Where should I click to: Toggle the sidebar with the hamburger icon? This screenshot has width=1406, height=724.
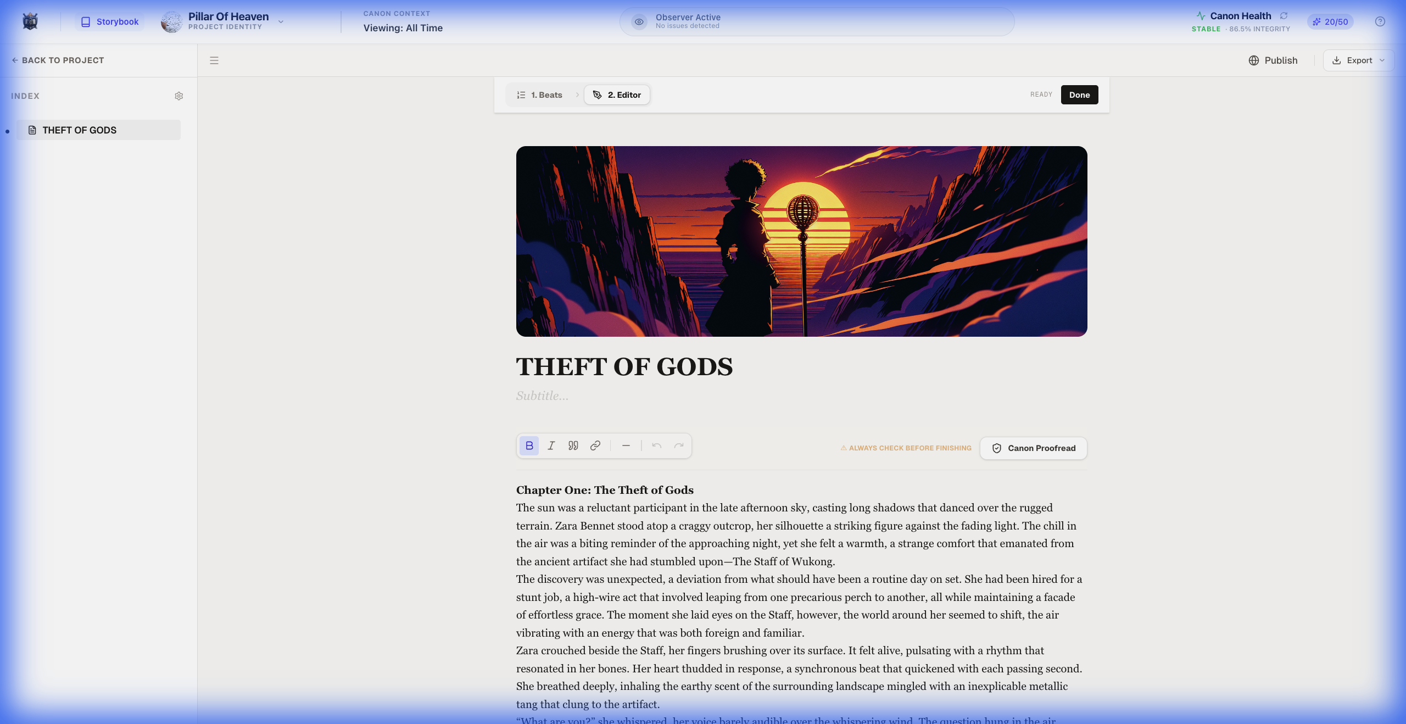(x=214, y=60)
